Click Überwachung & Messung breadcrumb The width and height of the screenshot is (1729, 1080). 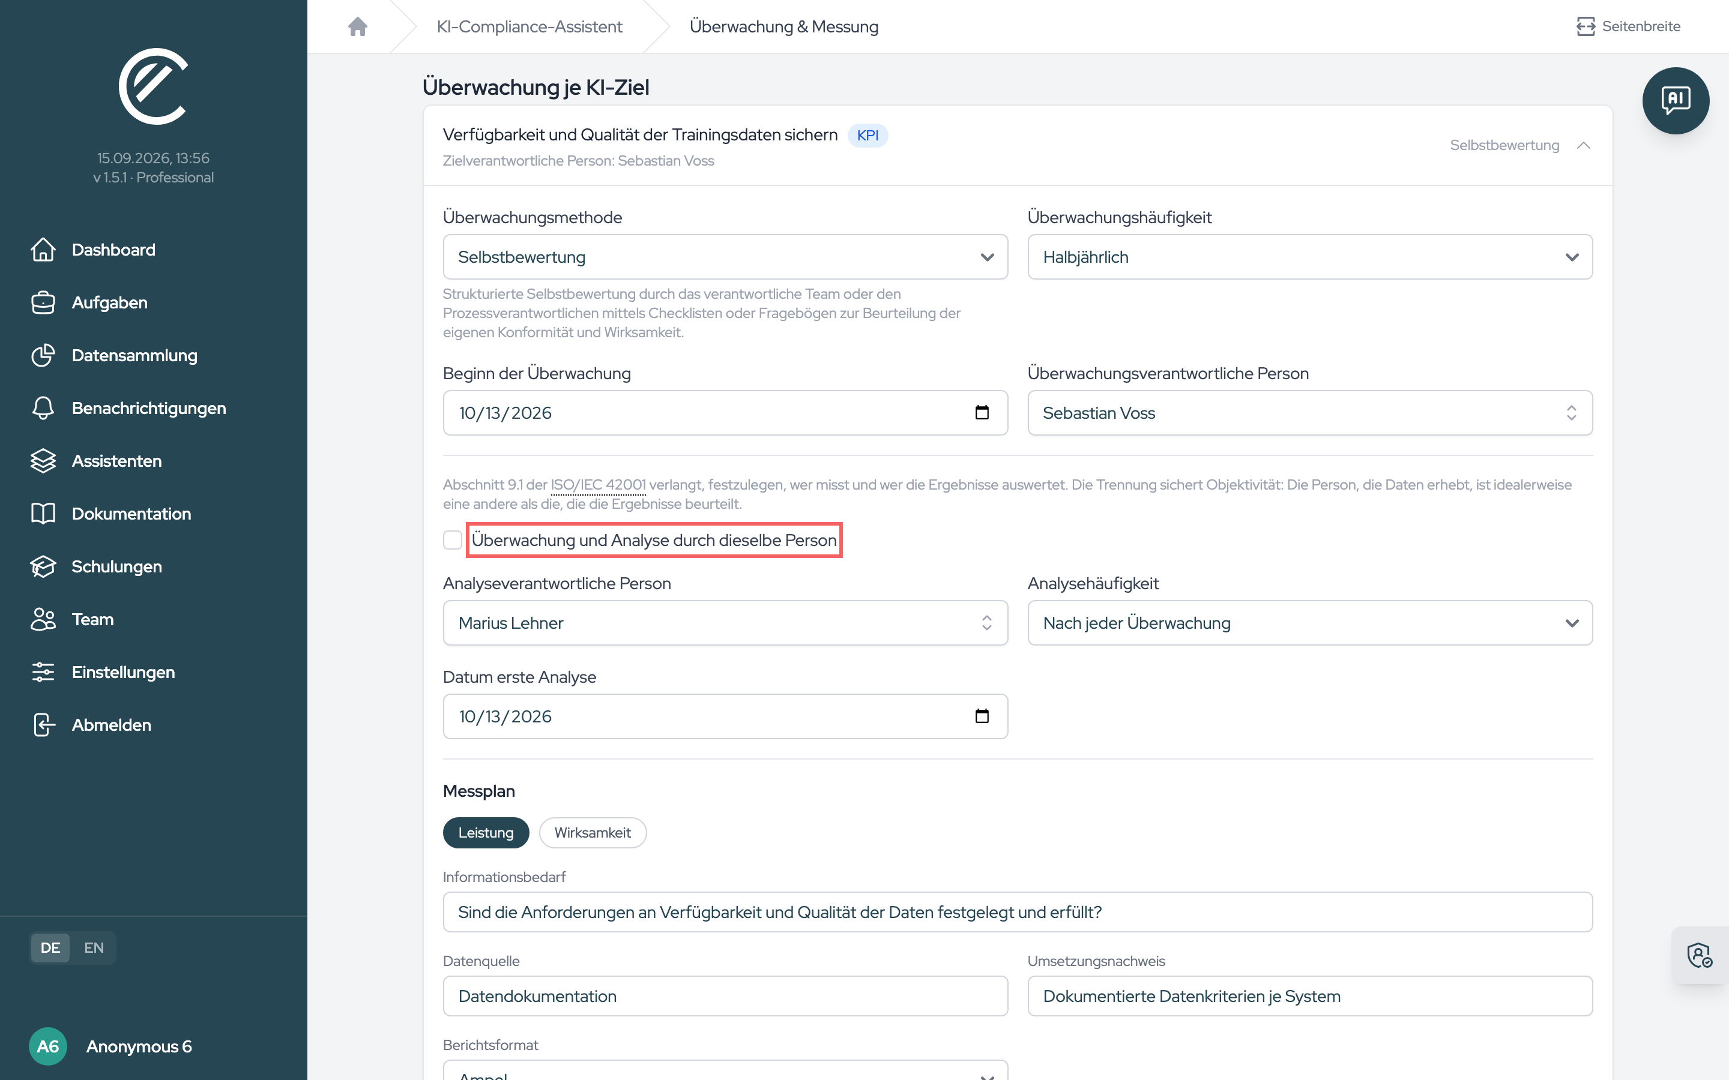pos(784,26)
